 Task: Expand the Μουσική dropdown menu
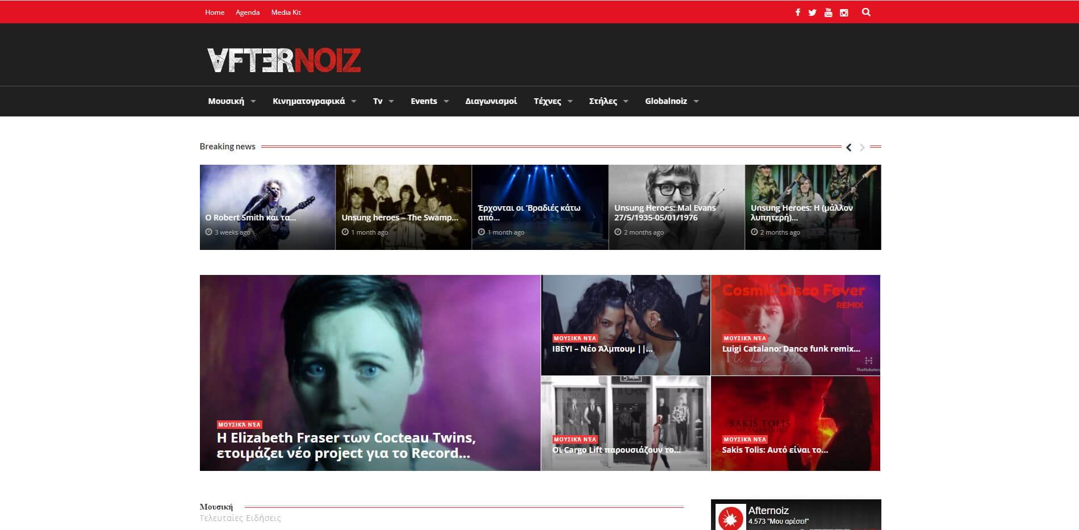point(232,101)
